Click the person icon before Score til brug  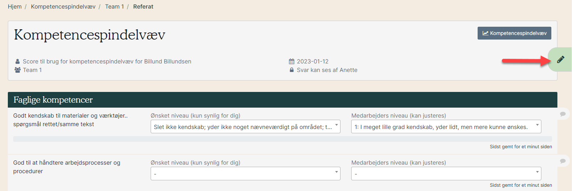tap(17, 61)
